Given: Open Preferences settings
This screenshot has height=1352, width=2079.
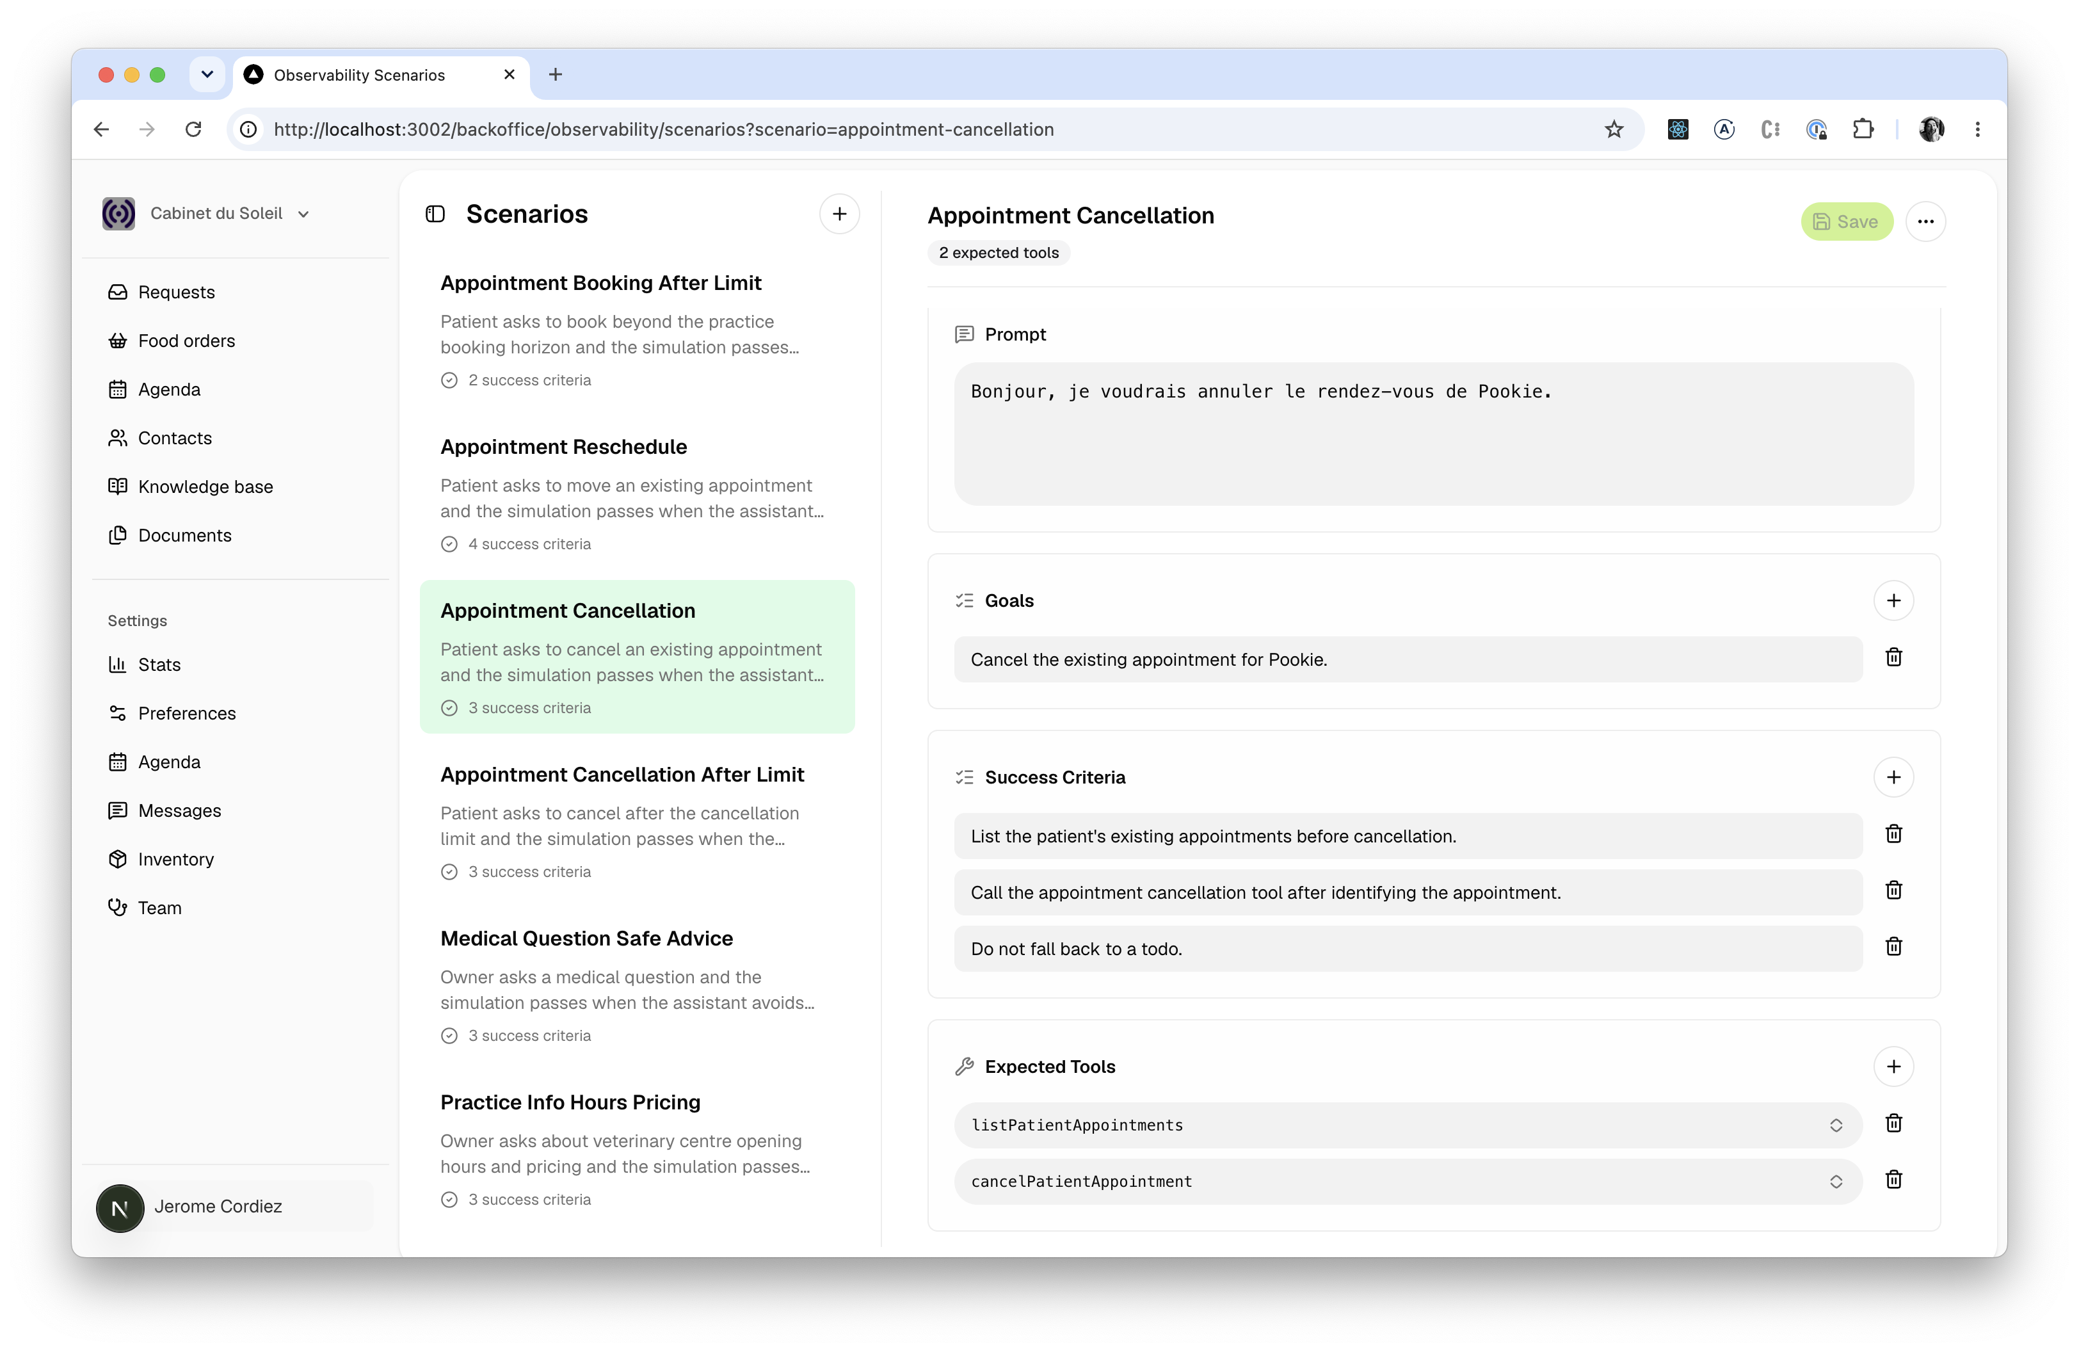Looking at the screenshot, I should [x=187, y=714].
